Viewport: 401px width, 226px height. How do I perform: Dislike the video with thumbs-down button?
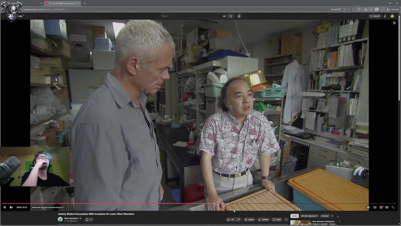[x=238, y=220]
